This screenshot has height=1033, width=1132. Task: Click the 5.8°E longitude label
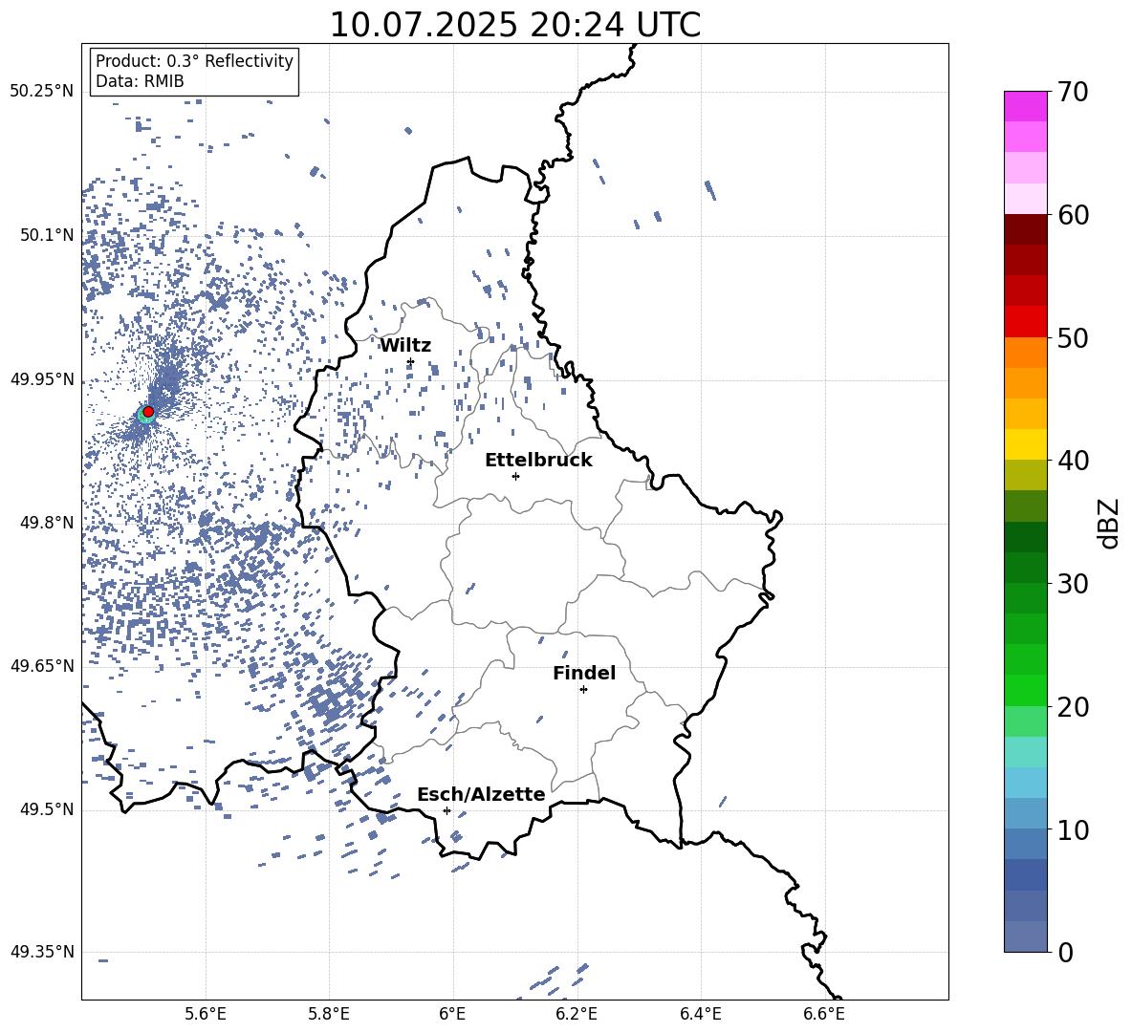(329, 1015)
